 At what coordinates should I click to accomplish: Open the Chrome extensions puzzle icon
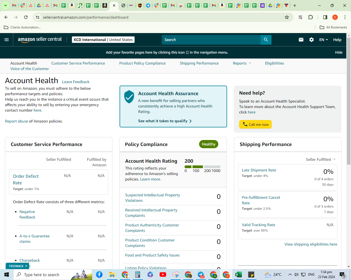click(x=310, y=17)
